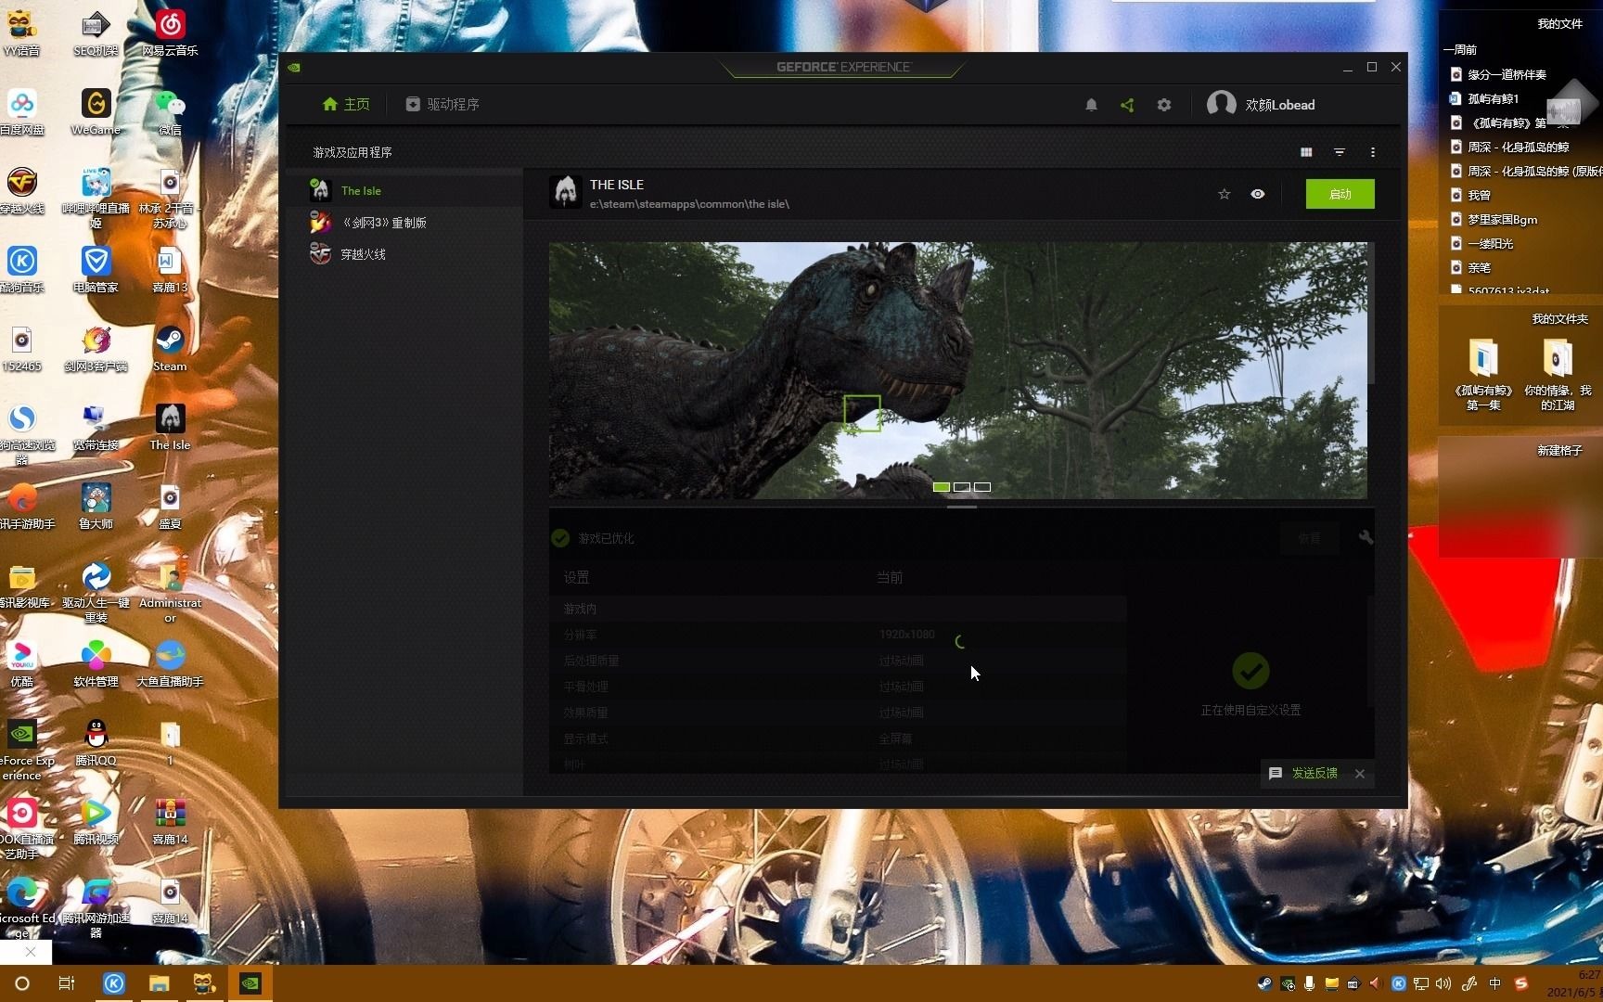Open the 主页 home tab

click(346, 104)
